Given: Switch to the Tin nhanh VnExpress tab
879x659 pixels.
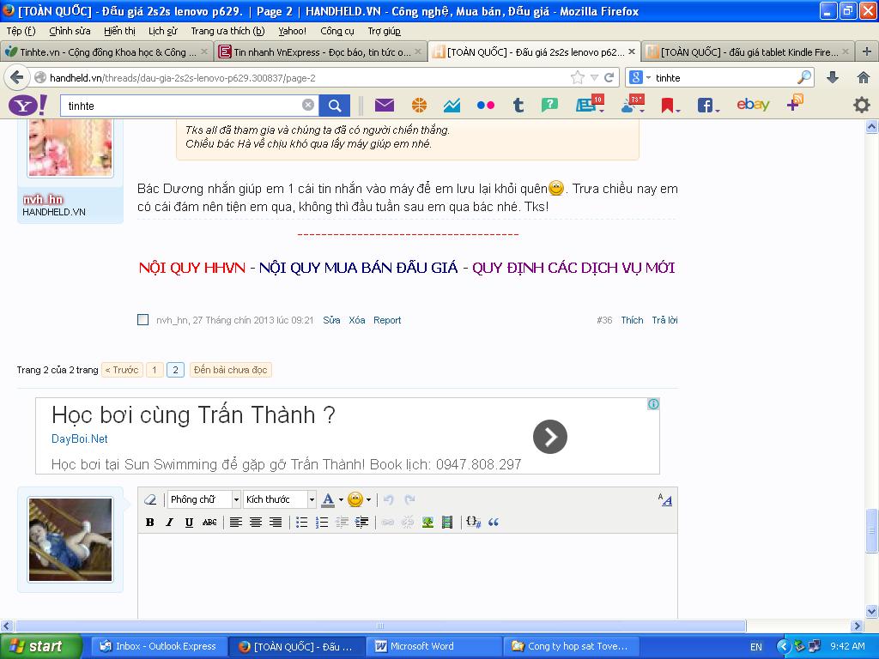Looking at the screenshot, I should point(318,52).
